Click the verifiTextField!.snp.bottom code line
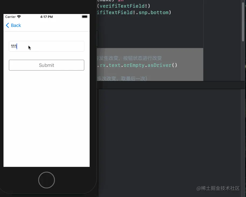Screen dimensions: 246x197 point(134,12)
